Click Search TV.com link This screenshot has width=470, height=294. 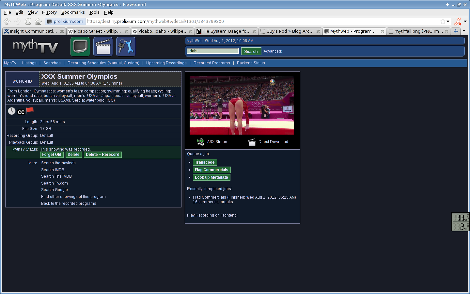pyautogui.click(x=55, y=183)
